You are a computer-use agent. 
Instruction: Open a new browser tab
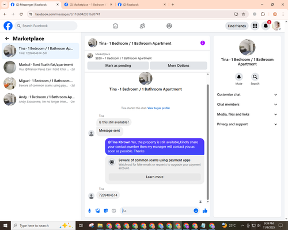coord(173,5)
